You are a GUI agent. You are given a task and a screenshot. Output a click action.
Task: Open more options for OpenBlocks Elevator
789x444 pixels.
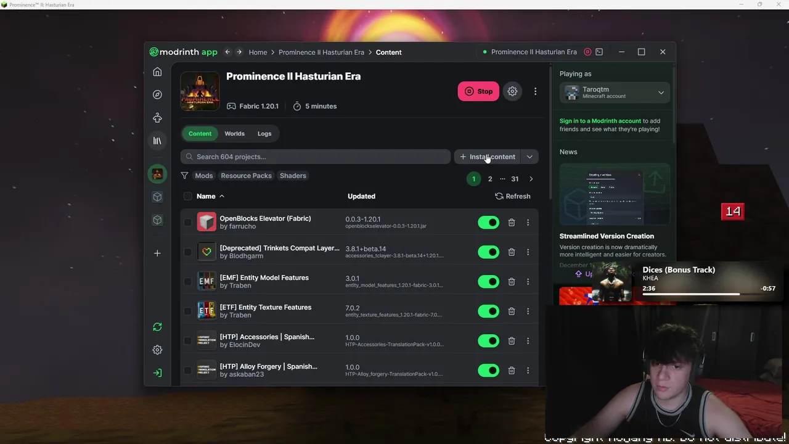click(x=528, y=222)
